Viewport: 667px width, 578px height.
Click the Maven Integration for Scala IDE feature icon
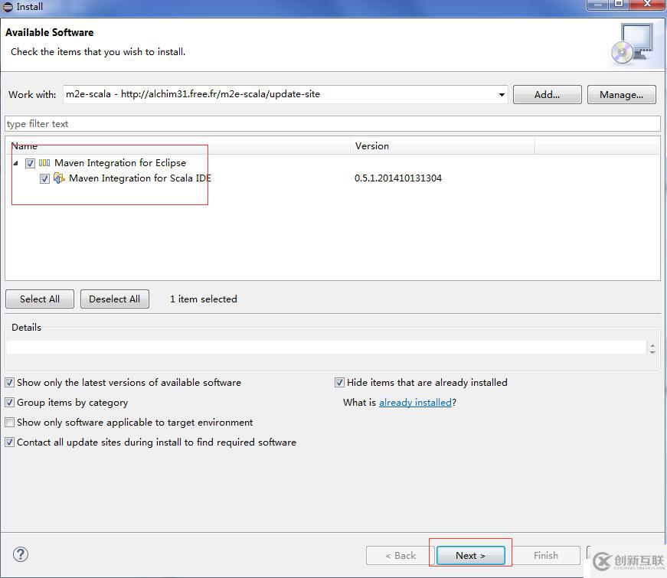click(x=59, y=178)
